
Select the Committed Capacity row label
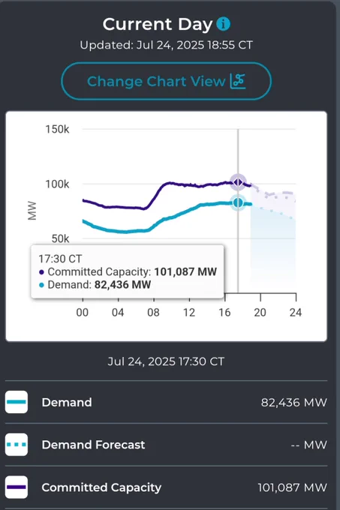coord(101,487)
